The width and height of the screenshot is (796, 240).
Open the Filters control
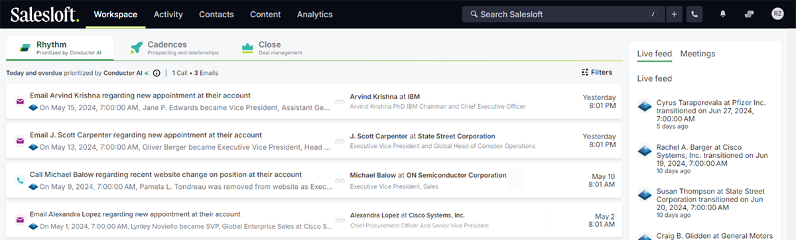[597, 72]
